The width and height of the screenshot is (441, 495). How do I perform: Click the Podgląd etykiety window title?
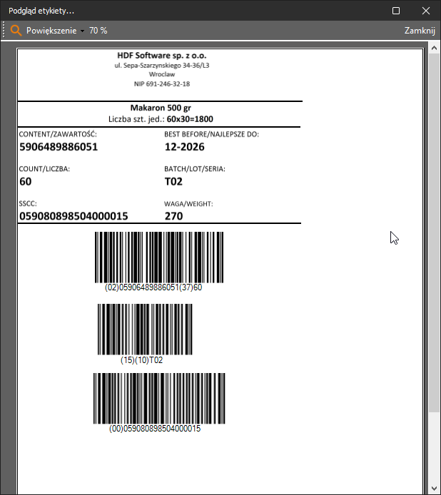point(41,11)
